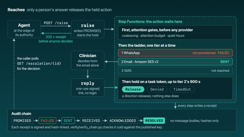Image resolution: width=244 pixels, height=137 pixels.
Task: Click the PROMISED audit chip
Action: tap(22, 121)
